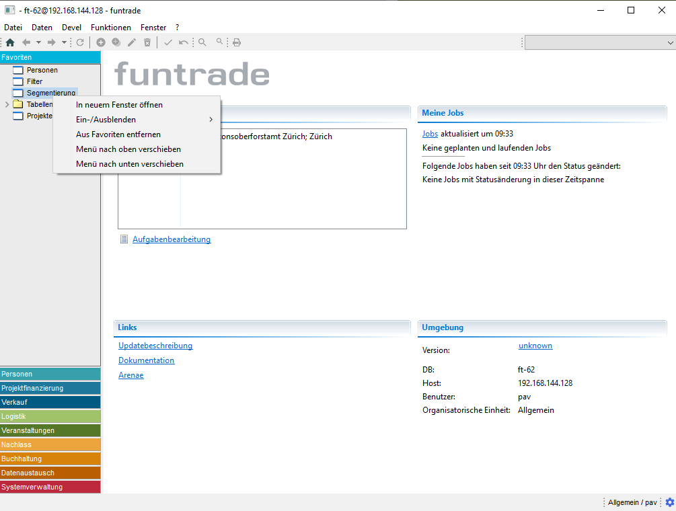Click the Home icon in the toolbar
676x511 pixels.
click(x=9, y=42)
